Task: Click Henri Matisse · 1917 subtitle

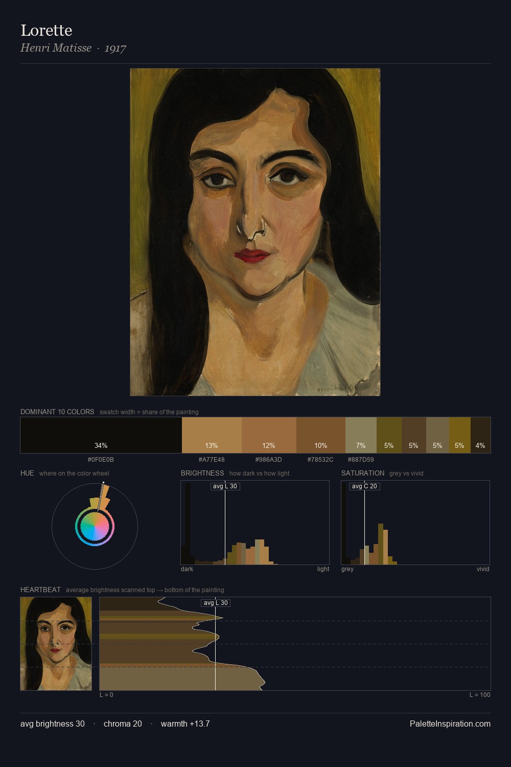Action: click(73, 48)
